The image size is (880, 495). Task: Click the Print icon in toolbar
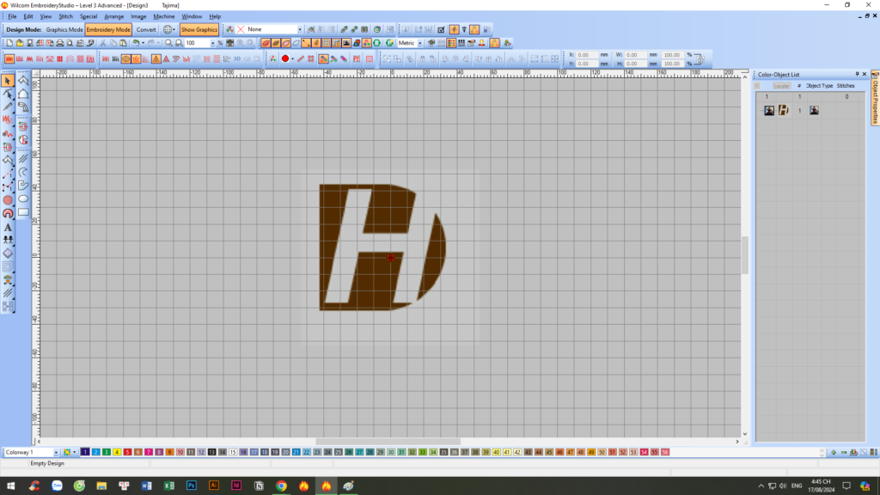tap(60, 43)
